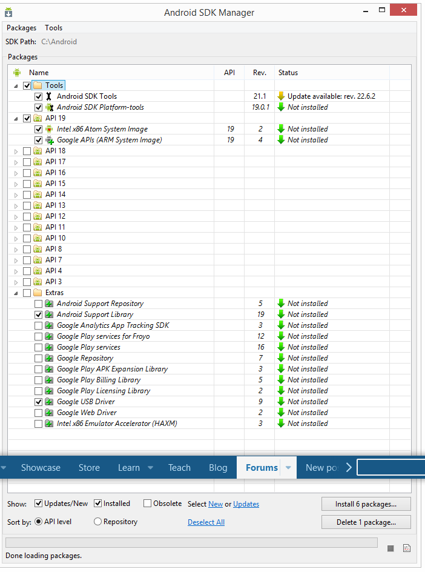
Task: Uncheck the Intel x86 Atom System Image checkbox
Action: click(38, 129)
